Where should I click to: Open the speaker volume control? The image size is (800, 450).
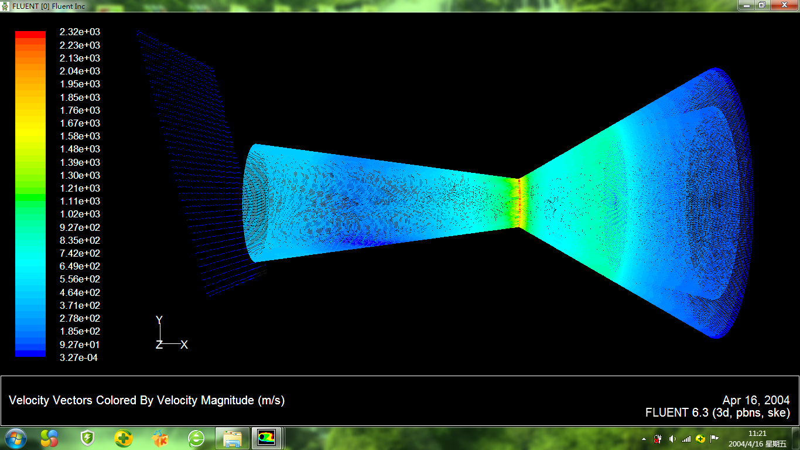click(x=672, y=439)
